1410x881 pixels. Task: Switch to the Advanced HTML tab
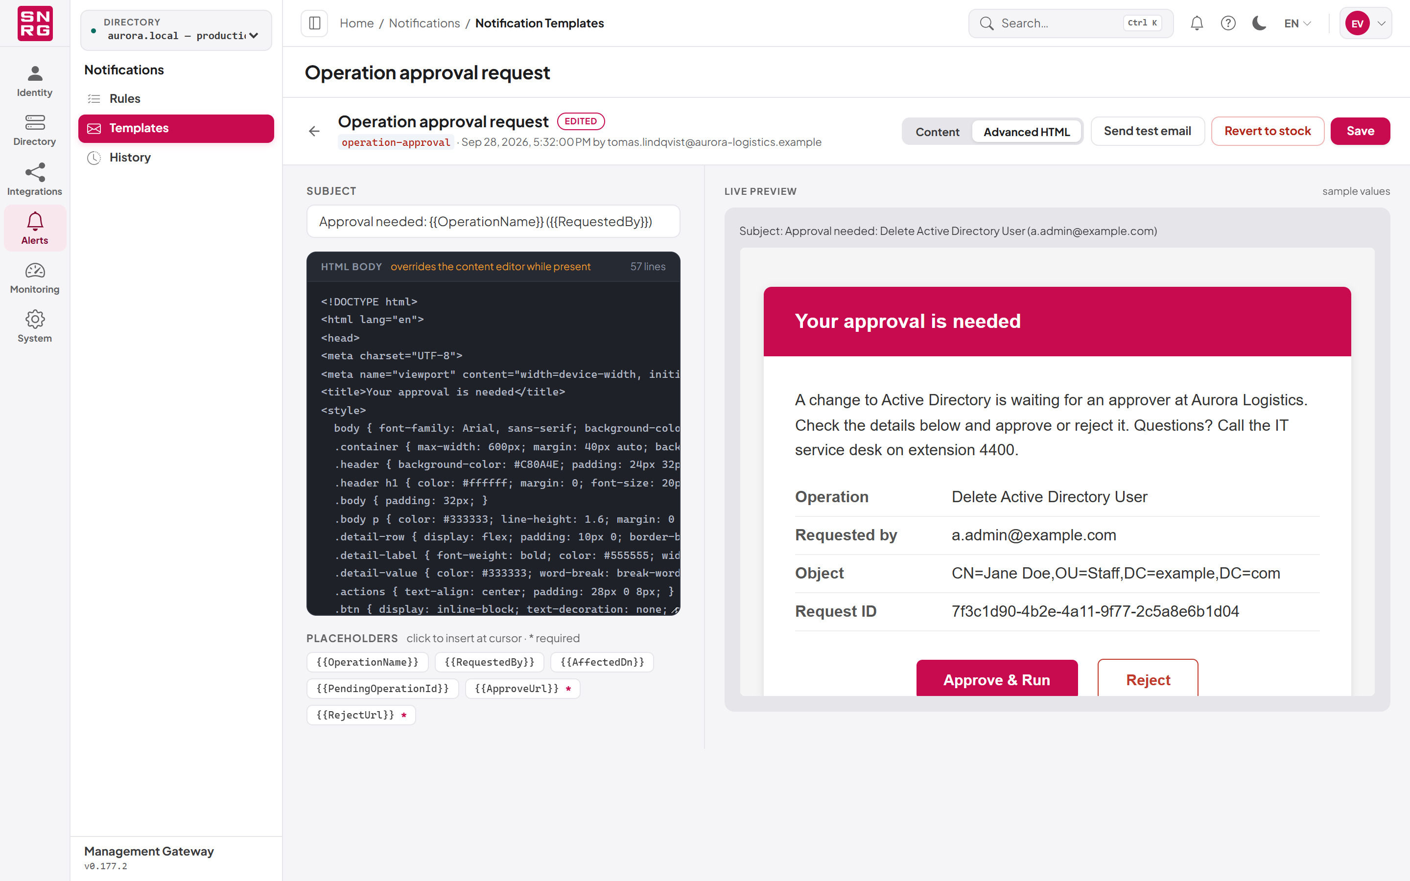(x=1027, y=132)
